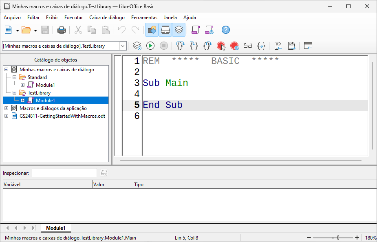Image resolution: width=377 pixels, height=242 pixels.
Task: Click the zoom slider handle in status bar
Action: click(x=338, y=238)
